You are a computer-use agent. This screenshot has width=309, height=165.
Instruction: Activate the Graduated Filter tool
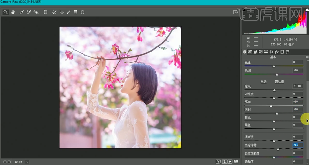point(75,12)
